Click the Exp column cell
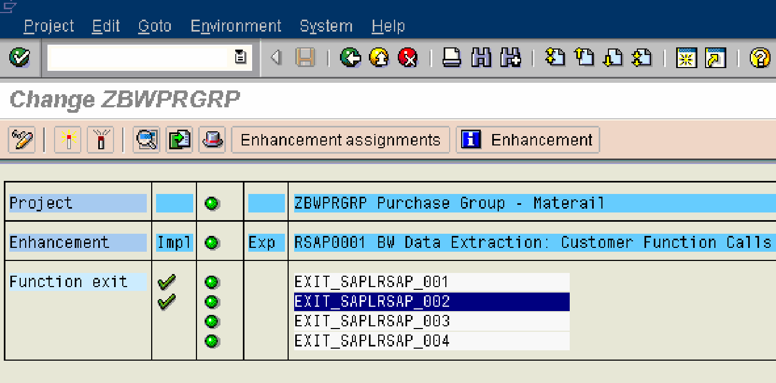 click(266, 242)
